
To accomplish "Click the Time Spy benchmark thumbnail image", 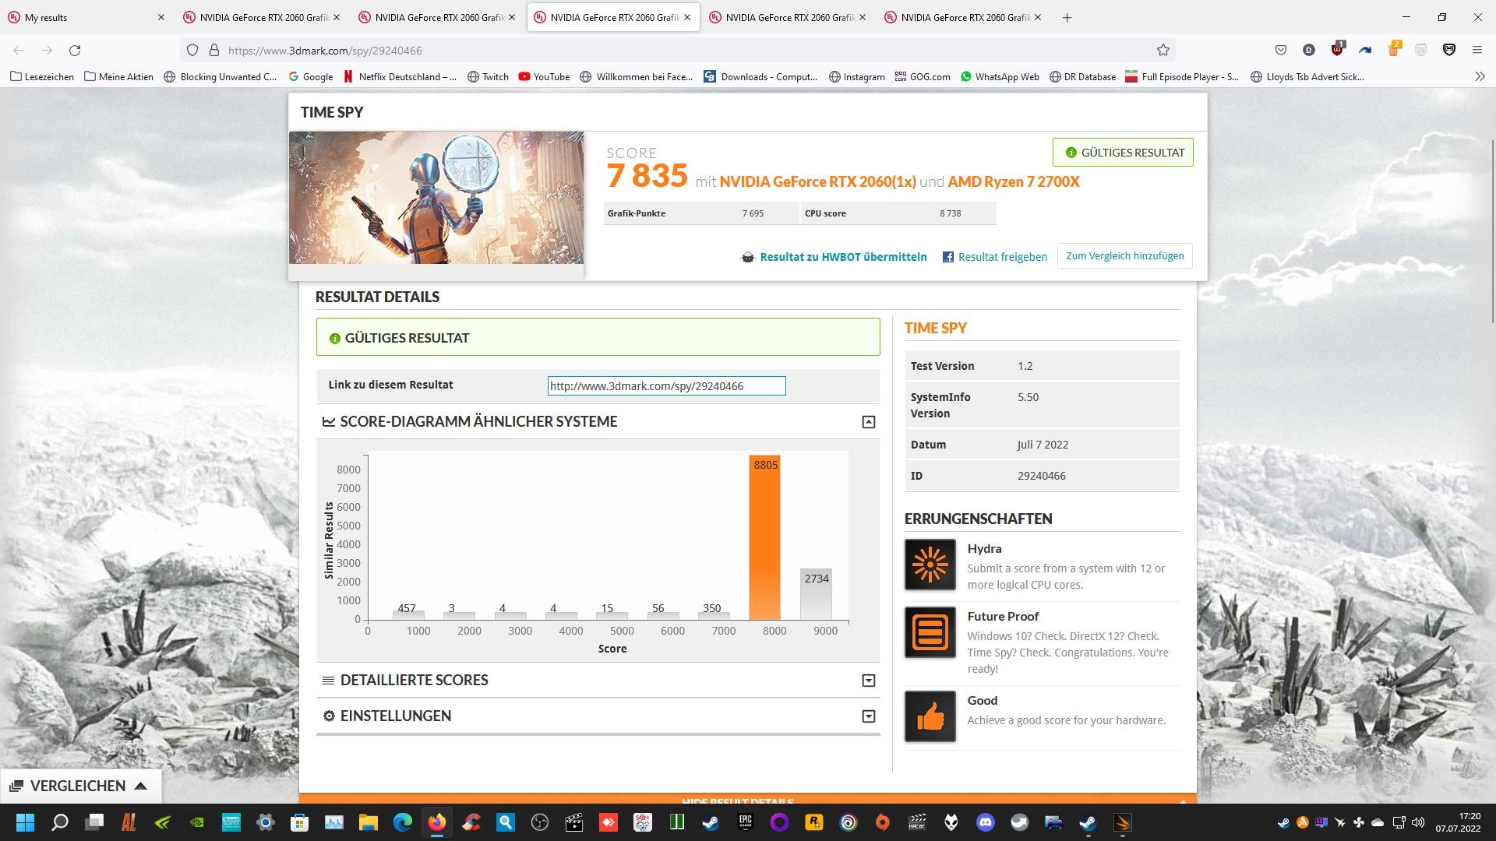I will click(x=436, y=198).
